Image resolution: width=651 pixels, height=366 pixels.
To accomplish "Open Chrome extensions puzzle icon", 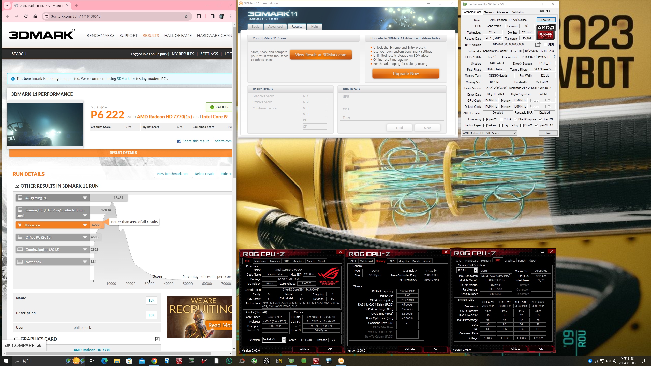I will tap(199, 16).
